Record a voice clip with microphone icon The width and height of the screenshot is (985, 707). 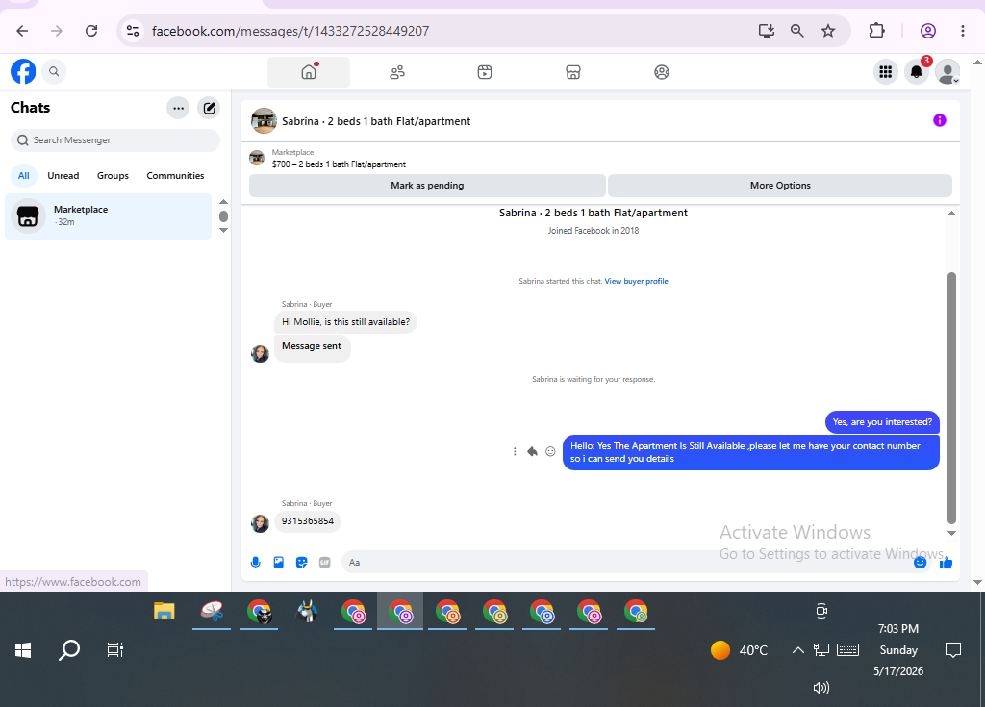(256, 563)
